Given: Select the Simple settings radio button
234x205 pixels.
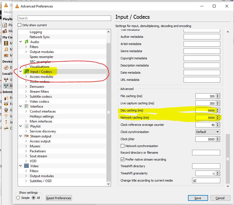Looking at the screenshot, I should 18,198.
